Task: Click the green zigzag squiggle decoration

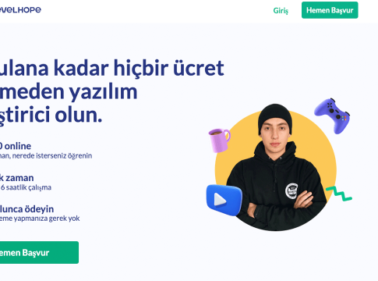Action: click(x=339, y=194)
